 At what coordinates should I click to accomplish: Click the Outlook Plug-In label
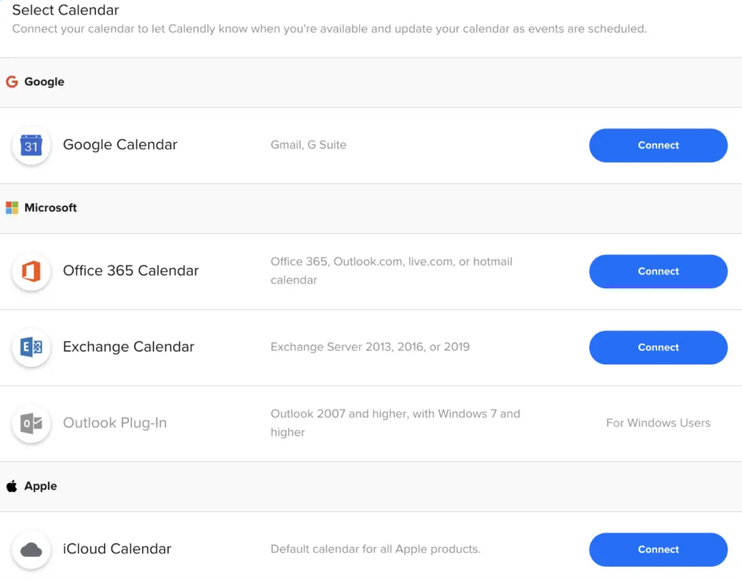click(114, 423)
